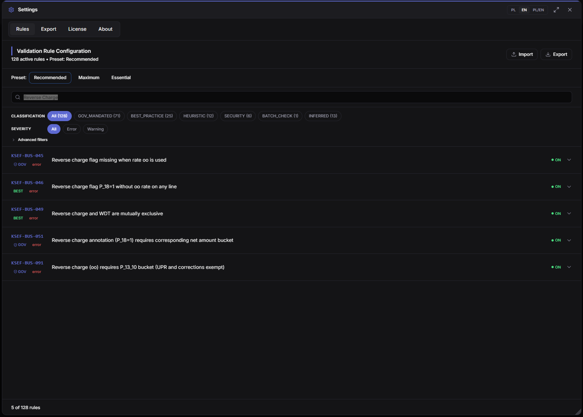Click the Settings gear icon
583x417 pixels.
pyautogui.click(x=11, y=10)
